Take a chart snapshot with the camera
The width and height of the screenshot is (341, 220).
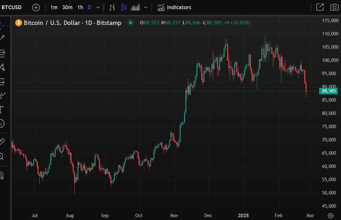point(335,7)
